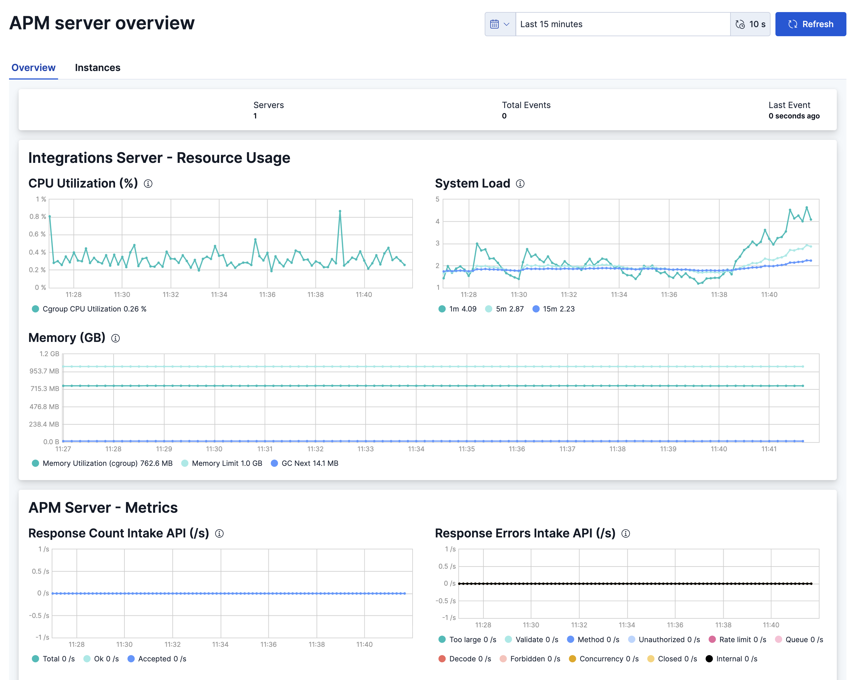Click the Refresh button
The image size is (856, 680).
click(x=810, y=24)
